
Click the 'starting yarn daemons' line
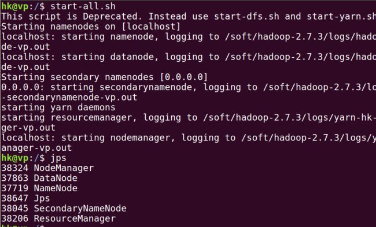pos(58,107)
